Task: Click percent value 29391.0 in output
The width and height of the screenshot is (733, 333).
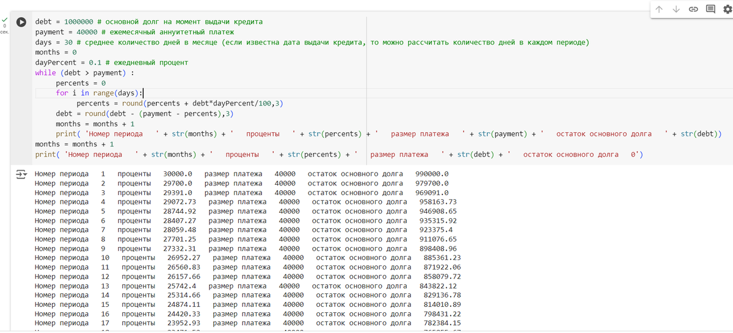Action: tap(178, 193)
